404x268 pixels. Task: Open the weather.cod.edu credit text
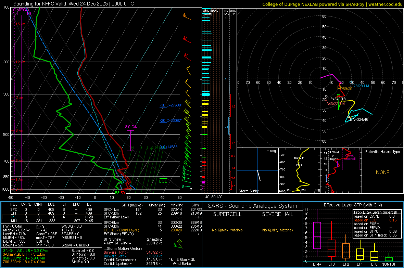(332, 4)
